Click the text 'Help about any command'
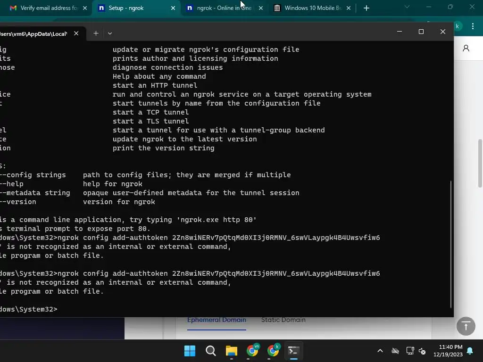 [159, 76]
